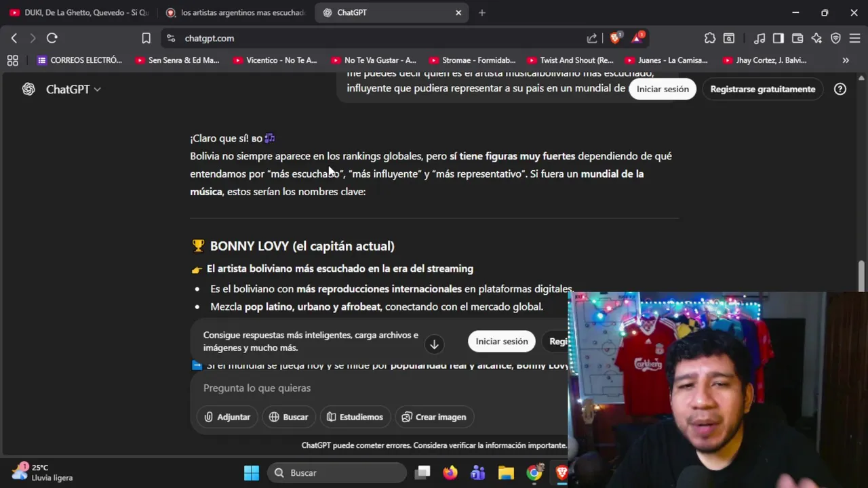
Task: Toggle the browser sidebar panel icon
Action: pyautogui.click(x=778, y=39)
